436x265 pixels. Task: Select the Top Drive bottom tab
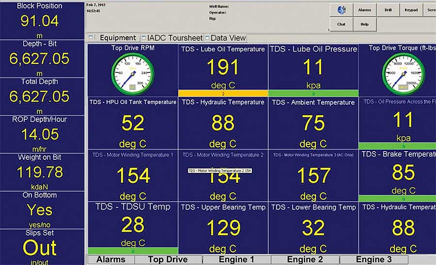click(168, 260)
